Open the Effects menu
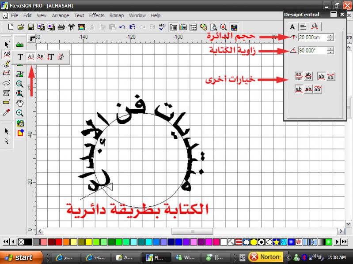The height and width of the screenshot is (264, 353). 97,15
